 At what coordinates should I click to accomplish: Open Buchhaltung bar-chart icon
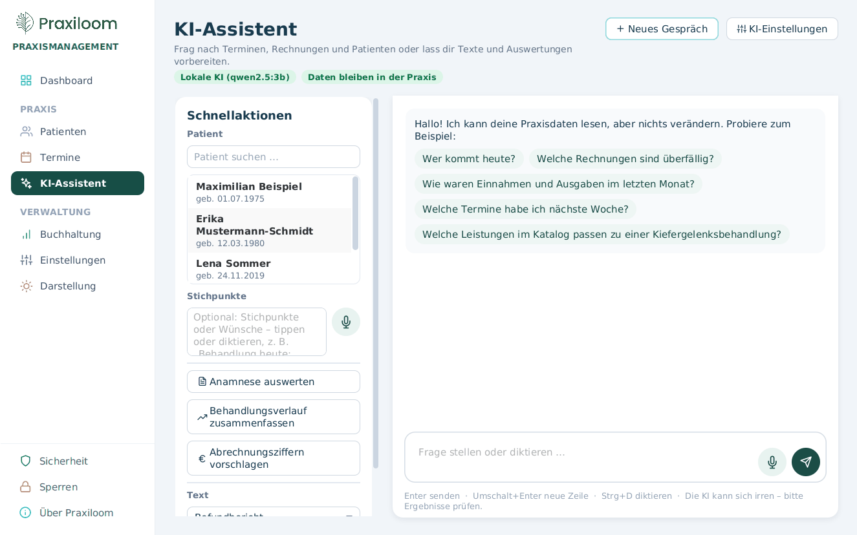tap(26, 234)
